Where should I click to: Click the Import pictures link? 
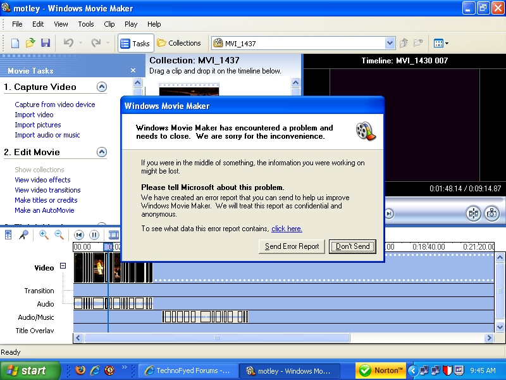click(x=38, y=125)
